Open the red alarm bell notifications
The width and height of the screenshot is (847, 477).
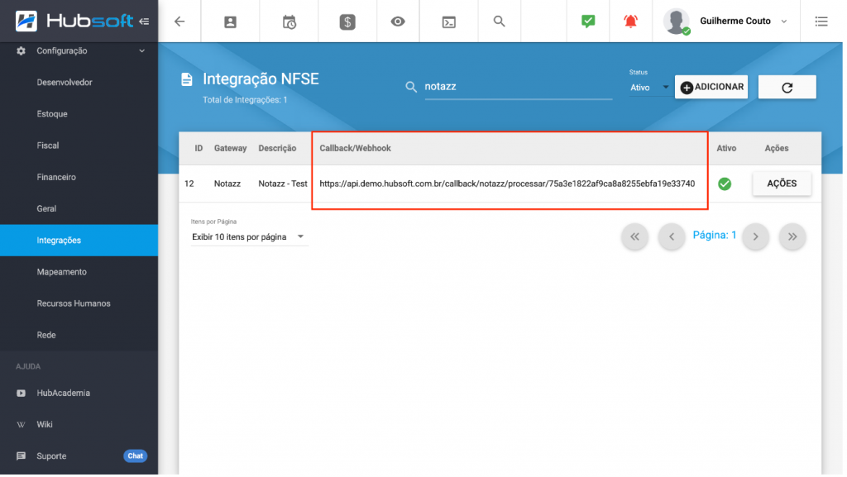click(x=630, y=21)
